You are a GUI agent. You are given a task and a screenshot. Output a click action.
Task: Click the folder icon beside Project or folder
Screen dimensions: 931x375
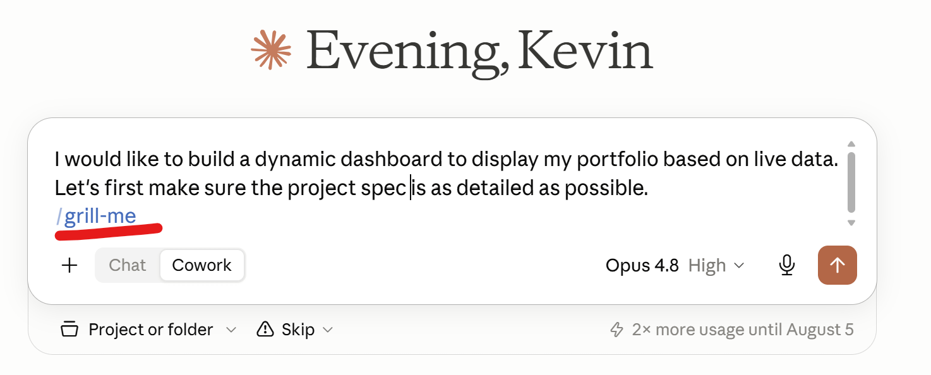click(x=69, y=330)
